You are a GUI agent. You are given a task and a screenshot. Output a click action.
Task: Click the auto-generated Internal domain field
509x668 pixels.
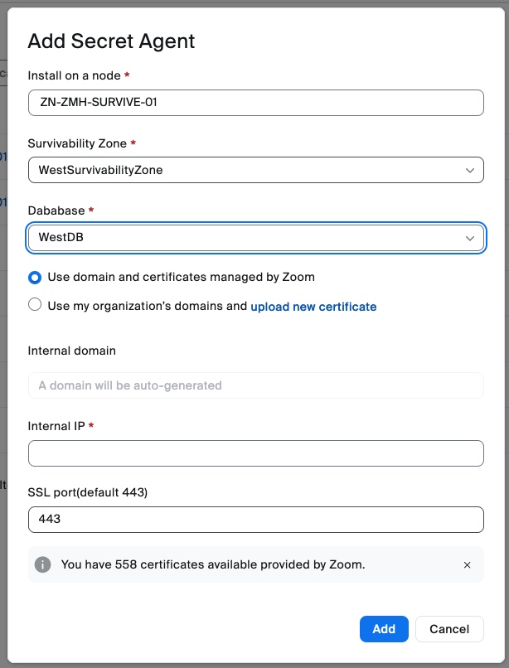pos(255,385)
